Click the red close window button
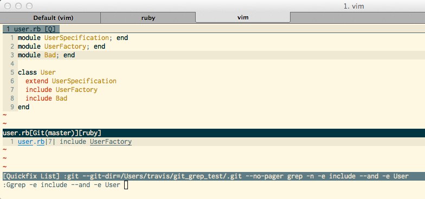This screenshot has width=425, height=199. pos(8,6)
